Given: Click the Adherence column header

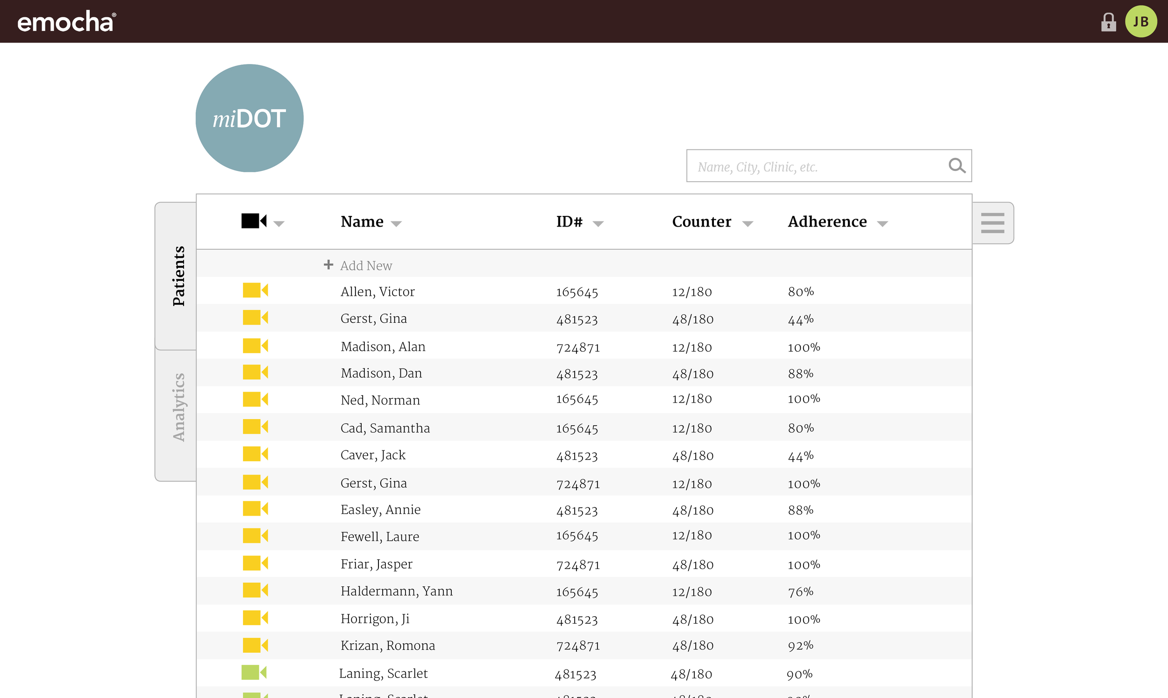Looking at the screenshot, I should coord(827,221).
